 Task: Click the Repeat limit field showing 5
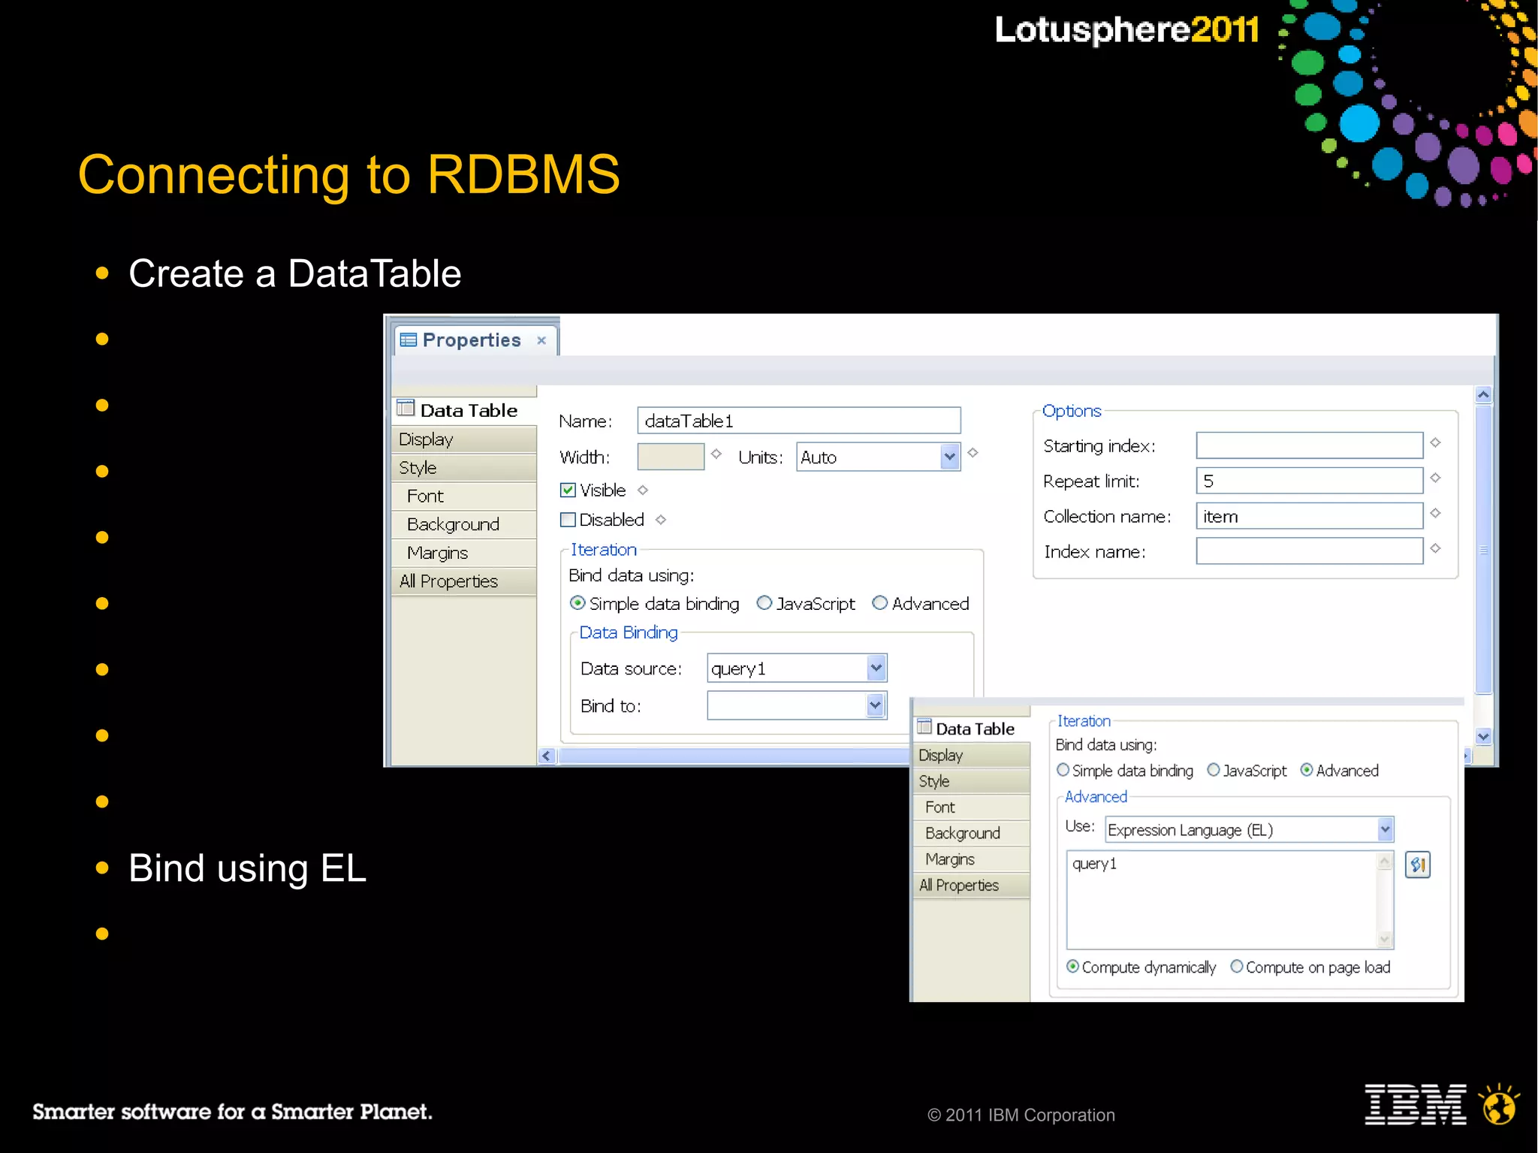point(1310,481)
